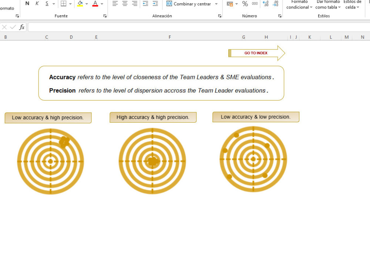Select target image with centered cluster
The width and height of the screenshot is (370, 277).
[152, 161]
